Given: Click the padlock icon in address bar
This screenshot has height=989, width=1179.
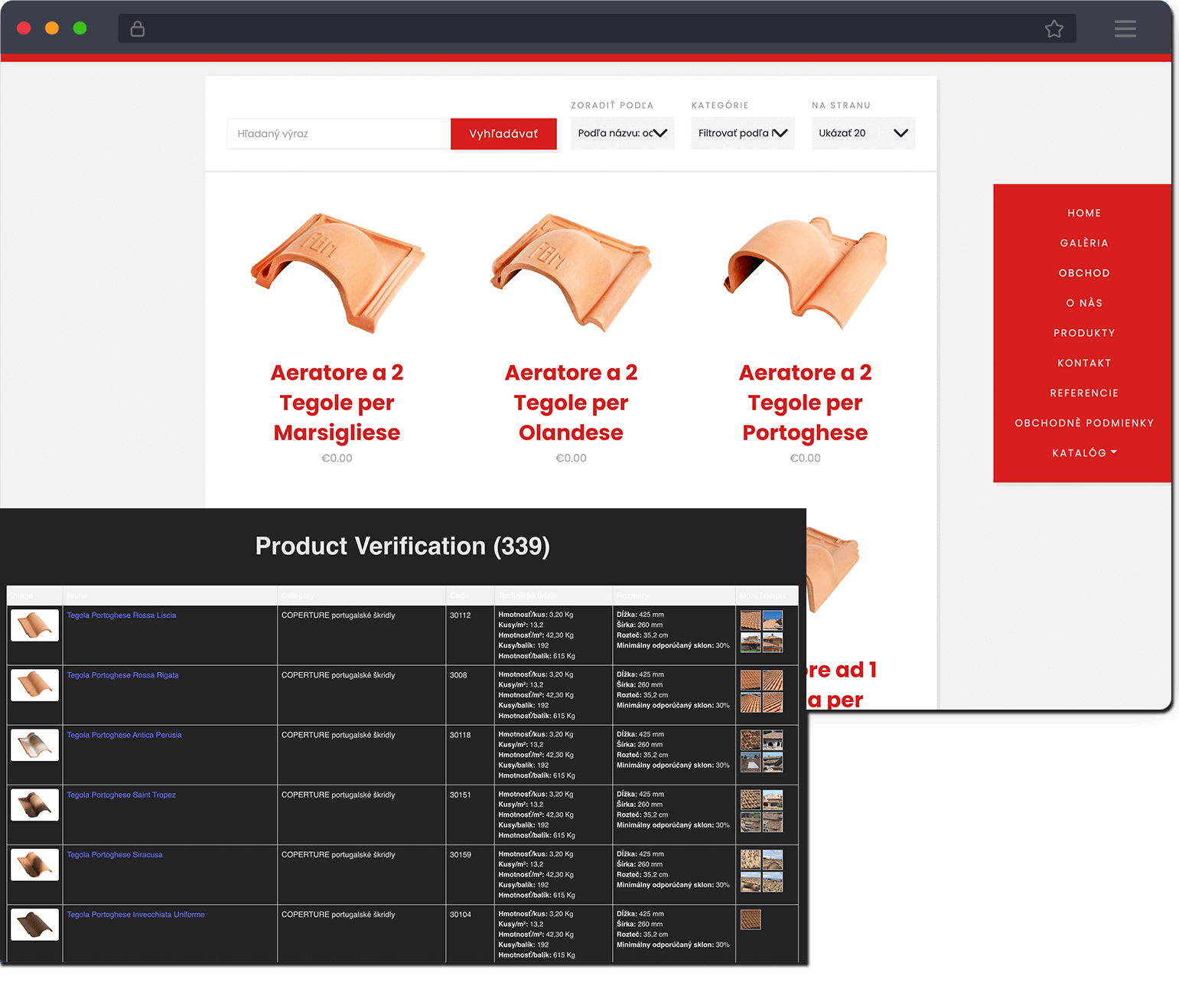Looking at the screenshot, I should (138, 29).
